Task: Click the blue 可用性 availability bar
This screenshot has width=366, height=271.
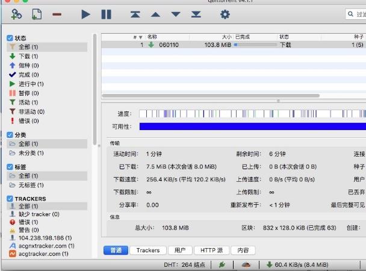Action: click(253, 126)
